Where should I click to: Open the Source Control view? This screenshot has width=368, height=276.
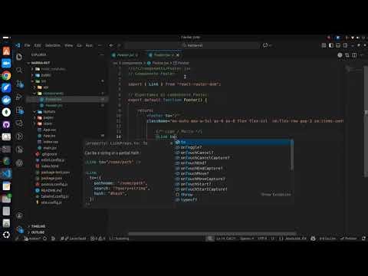19,84
